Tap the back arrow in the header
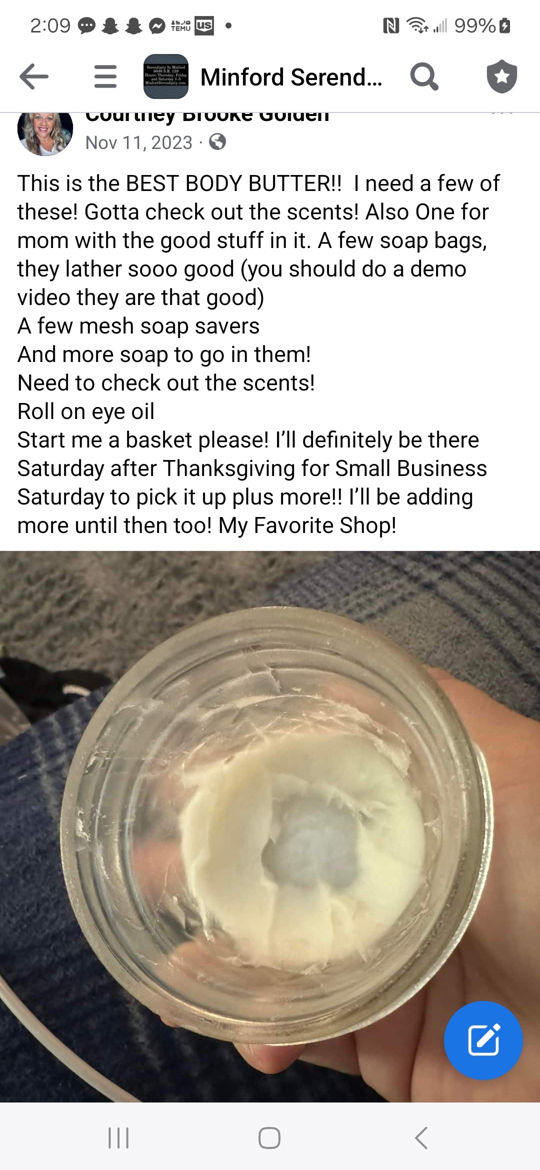Viewport: 540px width, 1170px height. pyautogui.click(x=34, y=76)
